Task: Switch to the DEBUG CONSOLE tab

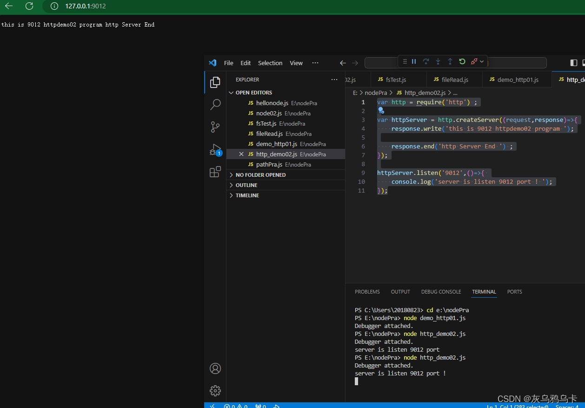Action: 441,292
